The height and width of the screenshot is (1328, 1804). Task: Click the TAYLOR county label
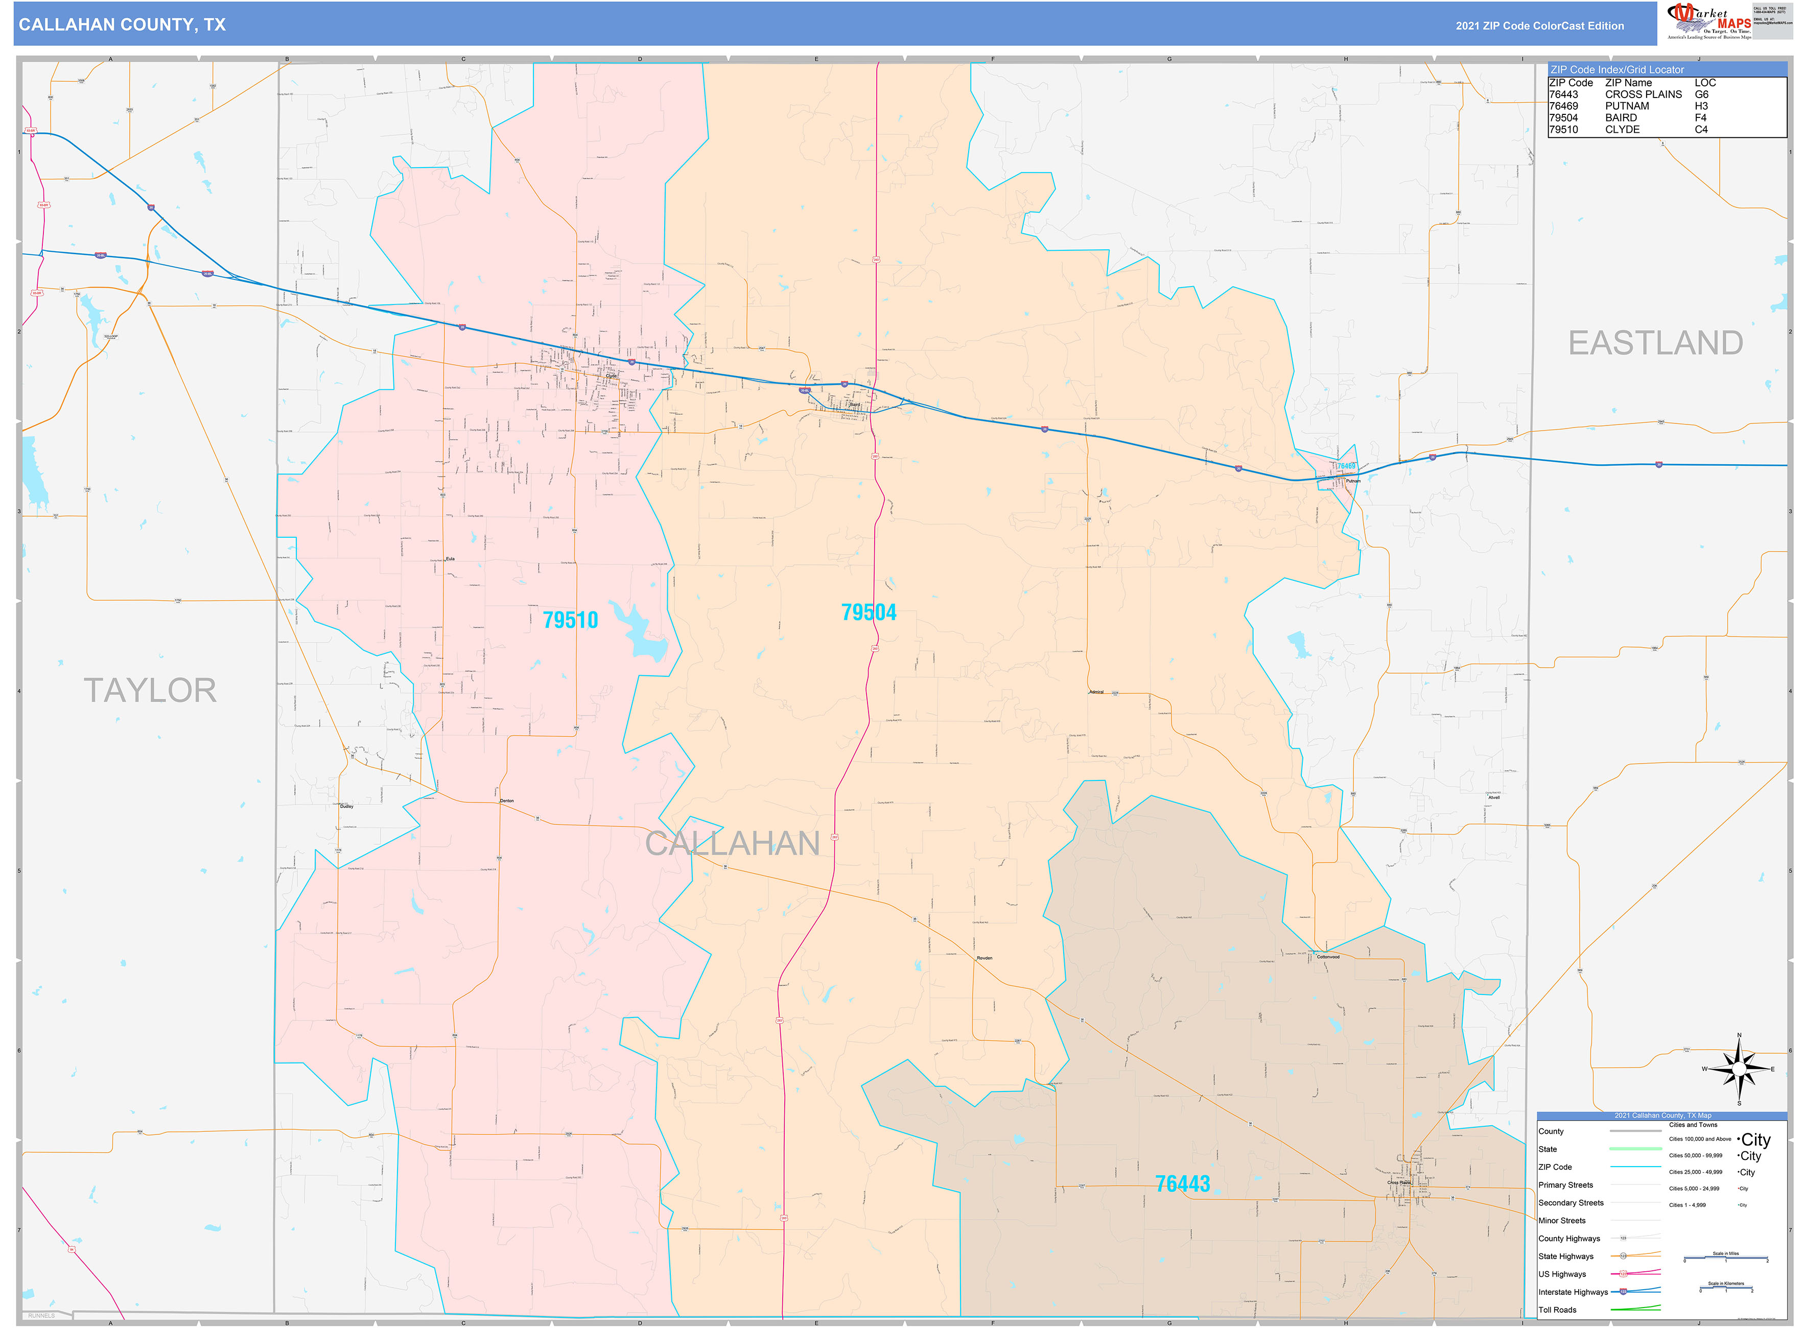150,691
